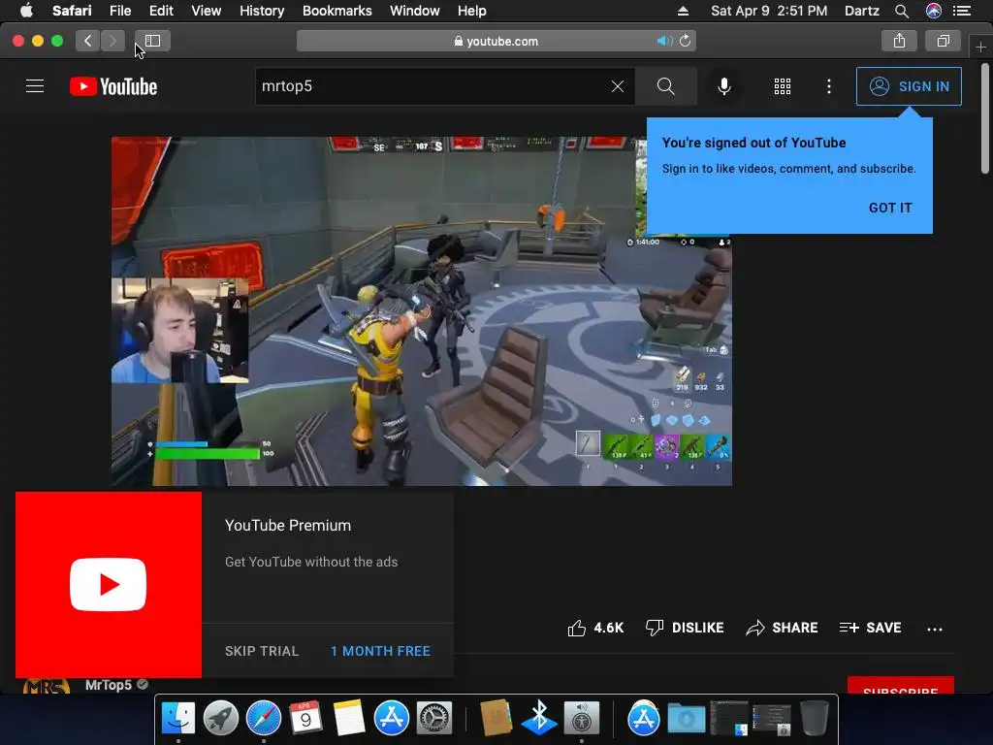
Task: Open the Apple menu
Action: click(26, 11)
